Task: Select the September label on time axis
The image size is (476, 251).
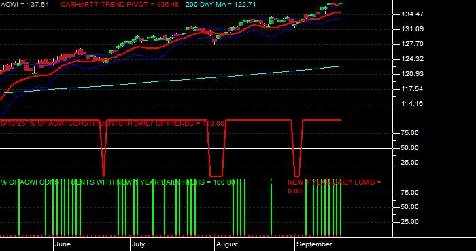Action: tap(314, 244)
